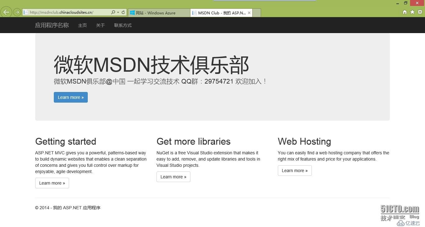The width and height of the screenshot is (425, 227).
Task: Go back with the browser back arrow
Action: [x=6, y=12]
